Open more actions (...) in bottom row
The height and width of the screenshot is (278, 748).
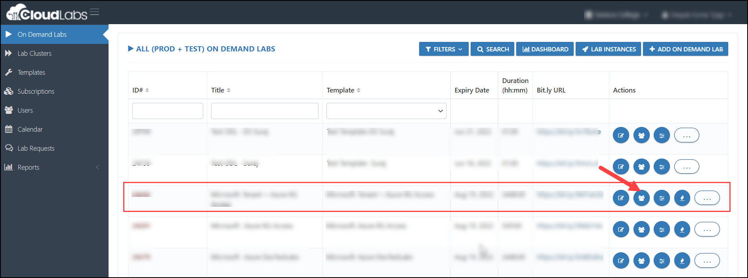(x=707, y=261)
